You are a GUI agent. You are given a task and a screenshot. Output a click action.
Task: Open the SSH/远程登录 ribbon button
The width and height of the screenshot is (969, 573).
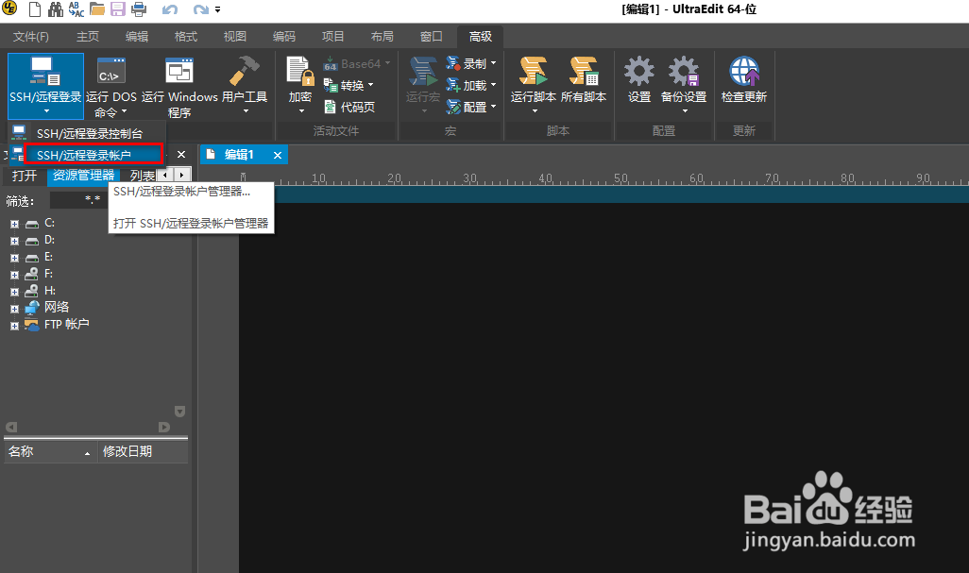tap(45, 85)
